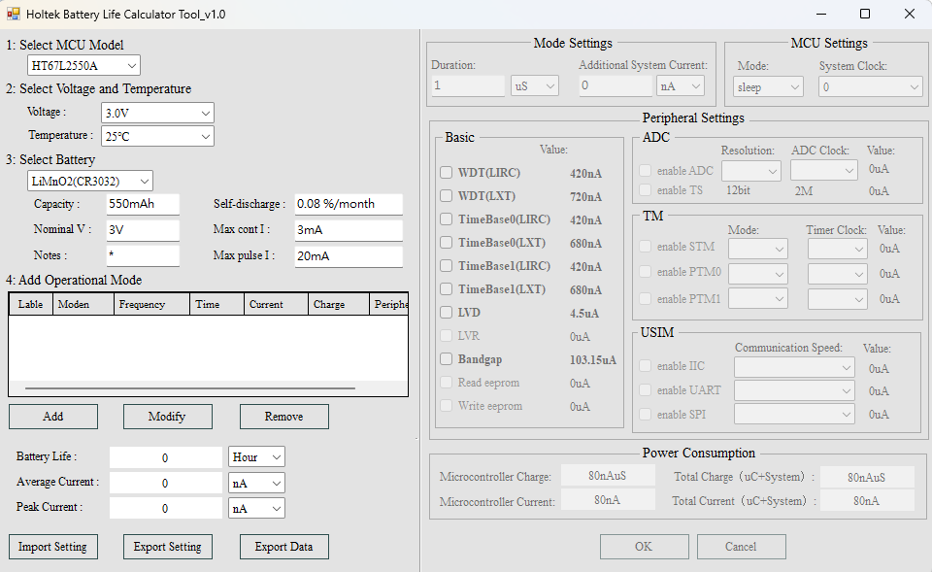Change the Battery Life unit dropdown
The image size is (932, 572).
coord(256,457)
